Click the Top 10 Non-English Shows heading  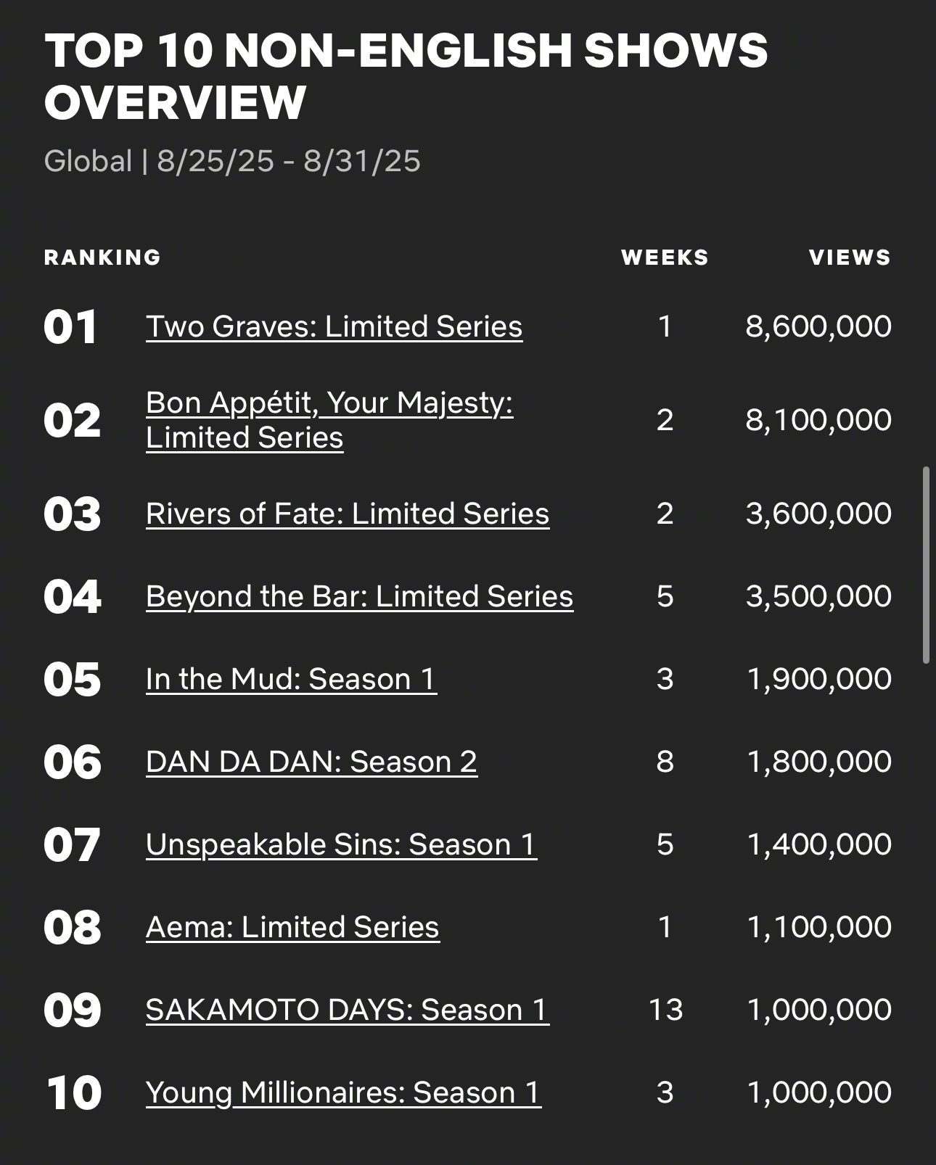(x=406, y=76)
